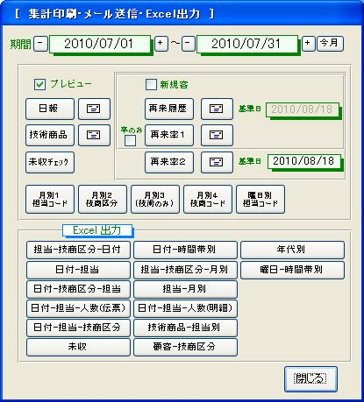Decrease the period end date with minus

188,44
